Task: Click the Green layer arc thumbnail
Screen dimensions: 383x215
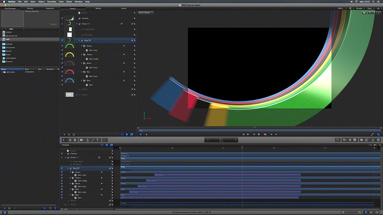Action: (69, 46)
